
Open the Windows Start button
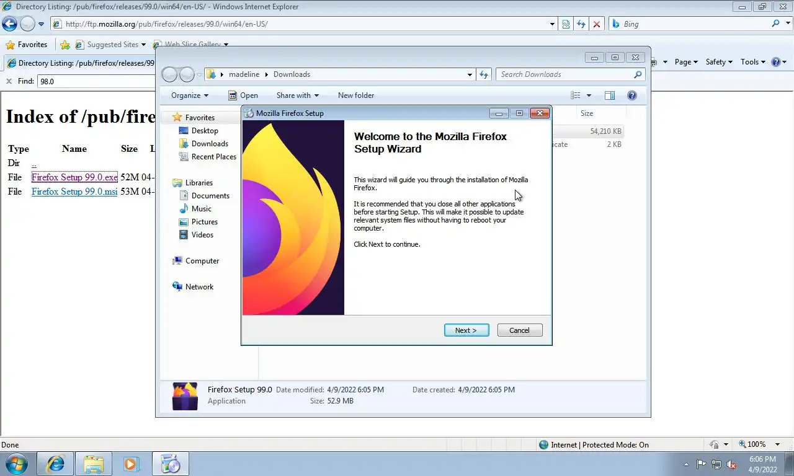click(17, 464)
